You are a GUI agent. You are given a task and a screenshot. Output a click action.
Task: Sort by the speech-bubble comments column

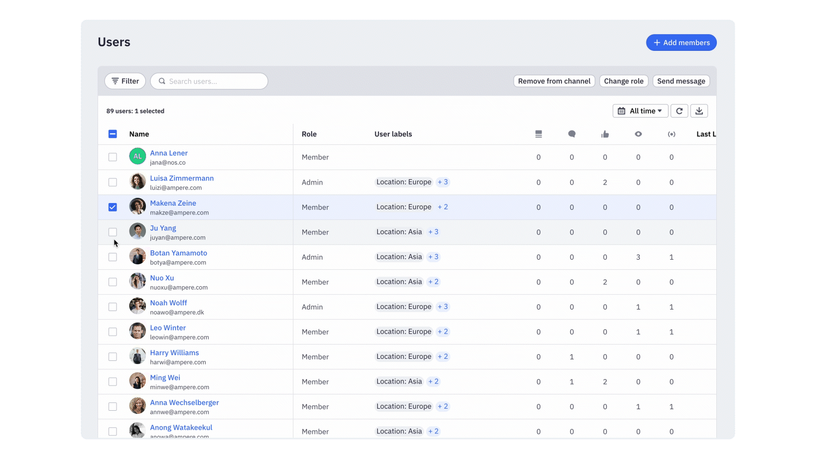[571, 134]
